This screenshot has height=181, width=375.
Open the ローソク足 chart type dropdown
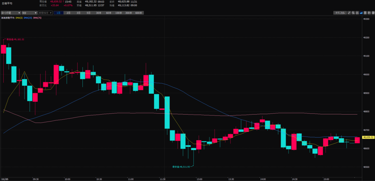[x=10, y=13]
